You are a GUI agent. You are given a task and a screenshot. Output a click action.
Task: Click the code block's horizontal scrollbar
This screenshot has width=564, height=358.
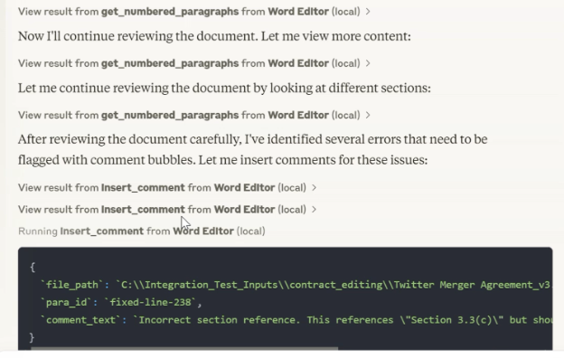coord(184,348)
